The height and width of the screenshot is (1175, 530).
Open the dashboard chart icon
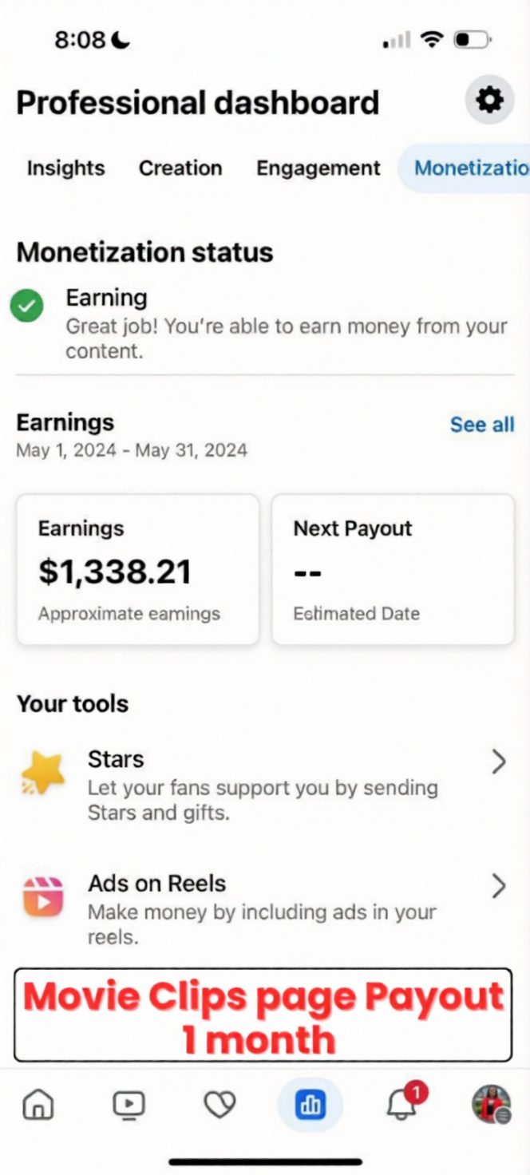pyautogui.click(x=310, y=1105)
